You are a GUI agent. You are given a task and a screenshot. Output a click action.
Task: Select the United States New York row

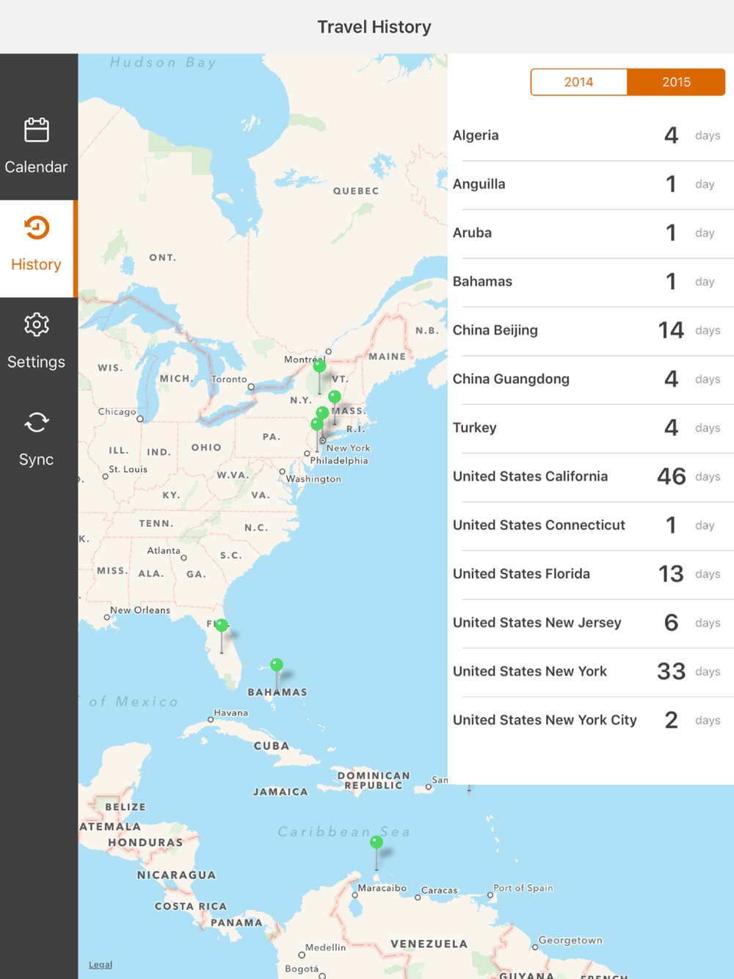click(591, 672)
